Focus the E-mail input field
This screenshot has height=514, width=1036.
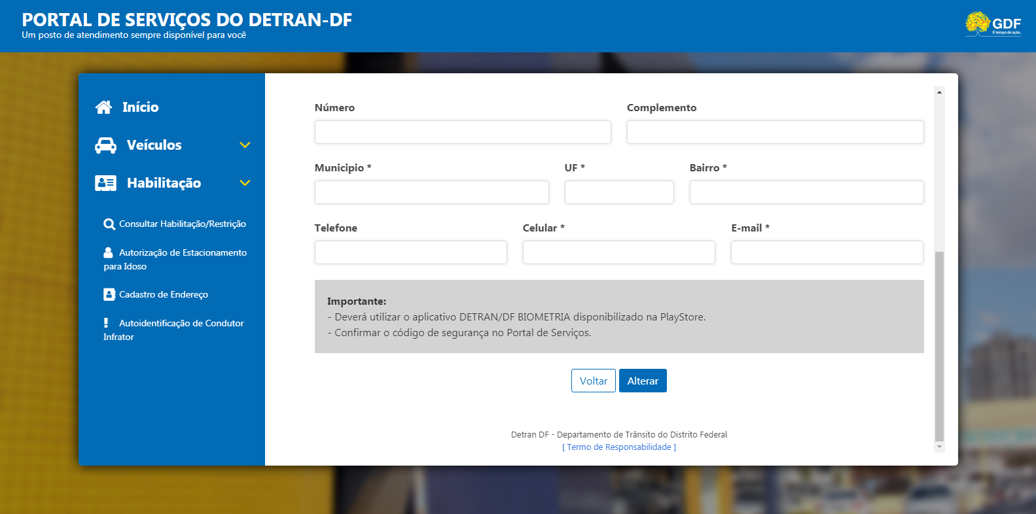click(827, 252)
